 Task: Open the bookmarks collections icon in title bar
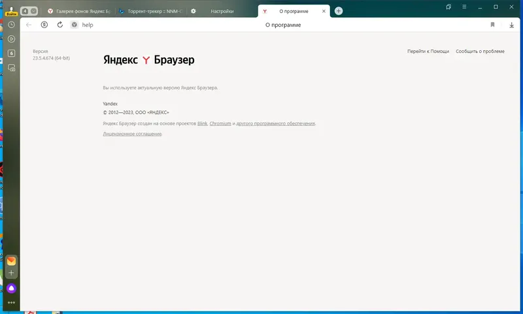pos(448,7)
